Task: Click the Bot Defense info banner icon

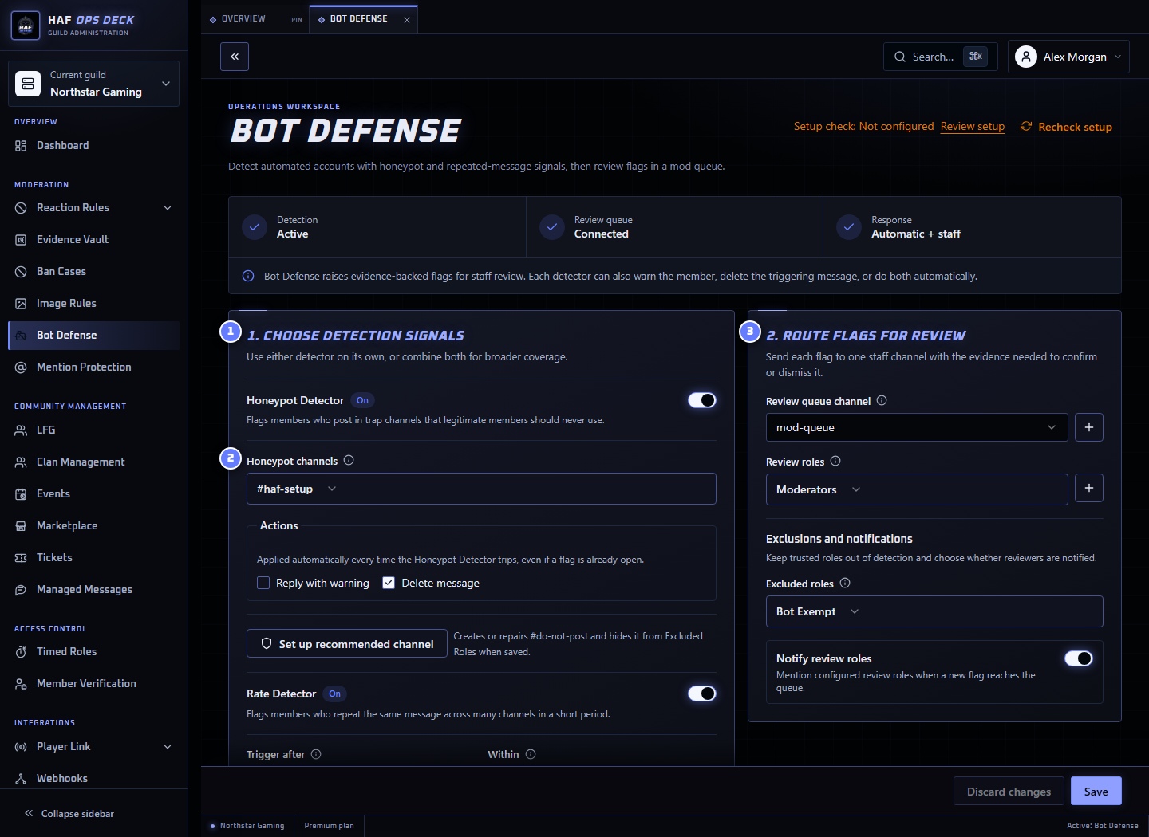Action: (248, 276)
